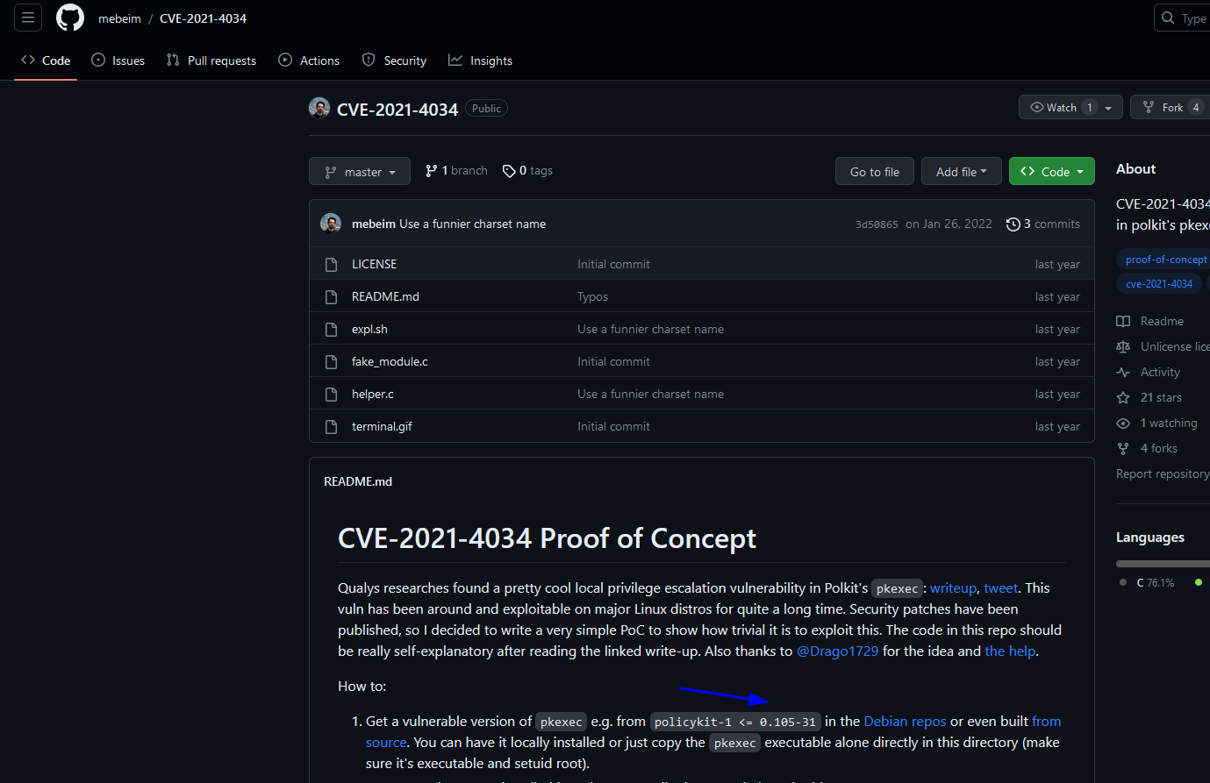Click the scale icon beside Unlicense license
Image resolution: width=1210 pixels, height=783 pixels.
[x=1123, y=346]
